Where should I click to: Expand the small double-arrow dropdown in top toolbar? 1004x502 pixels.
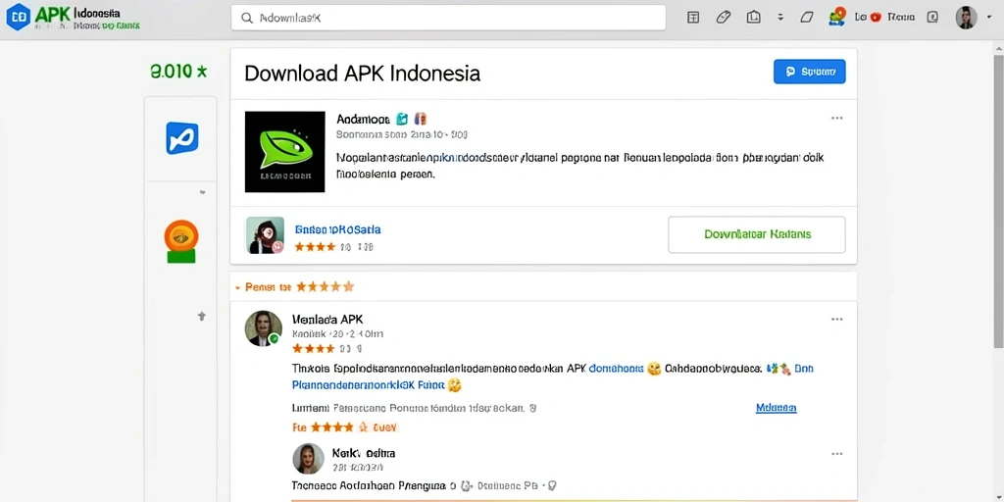[779, 18]
